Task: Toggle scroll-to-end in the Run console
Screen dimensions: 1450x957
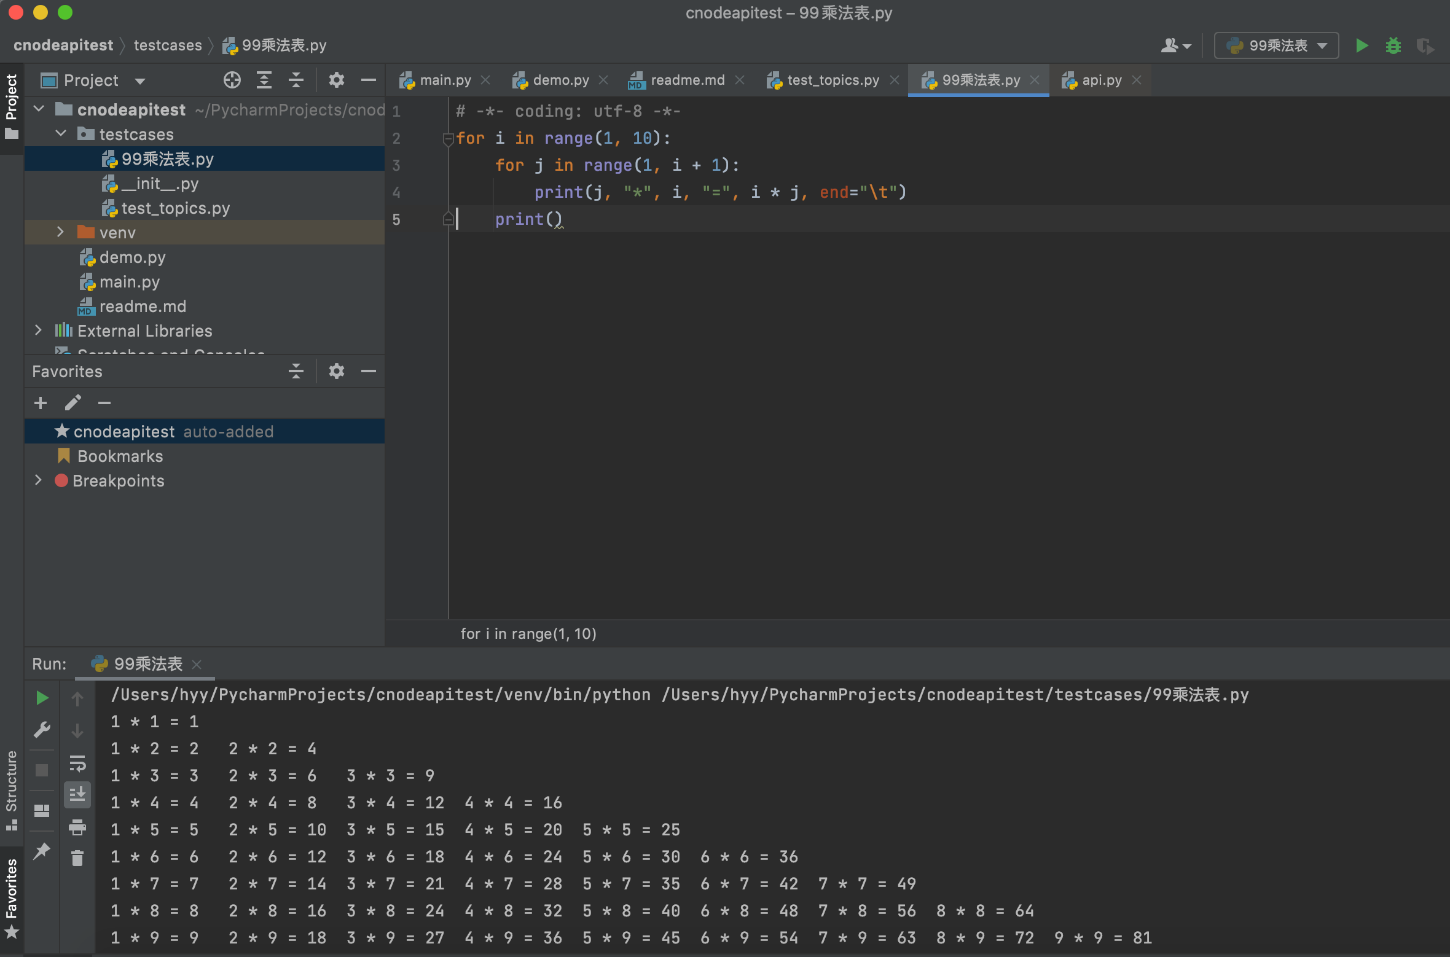Action: pyautogui.click(x=77, y=795)
